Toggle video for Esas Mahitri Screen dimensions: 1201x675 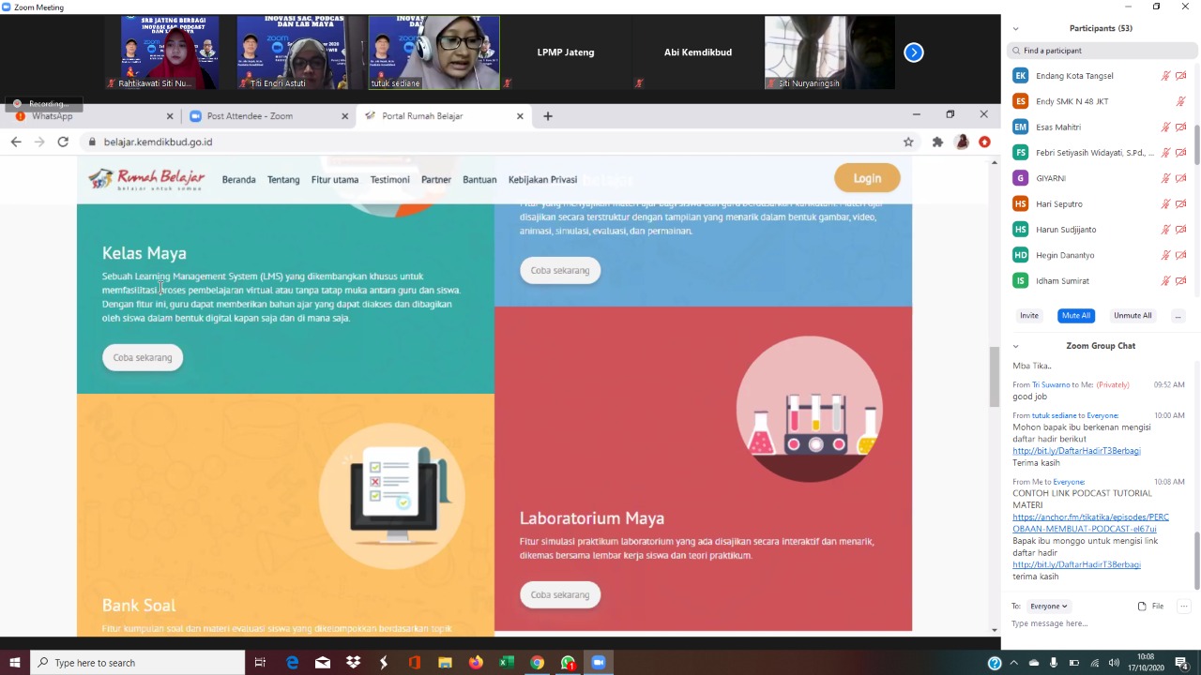1181,127
